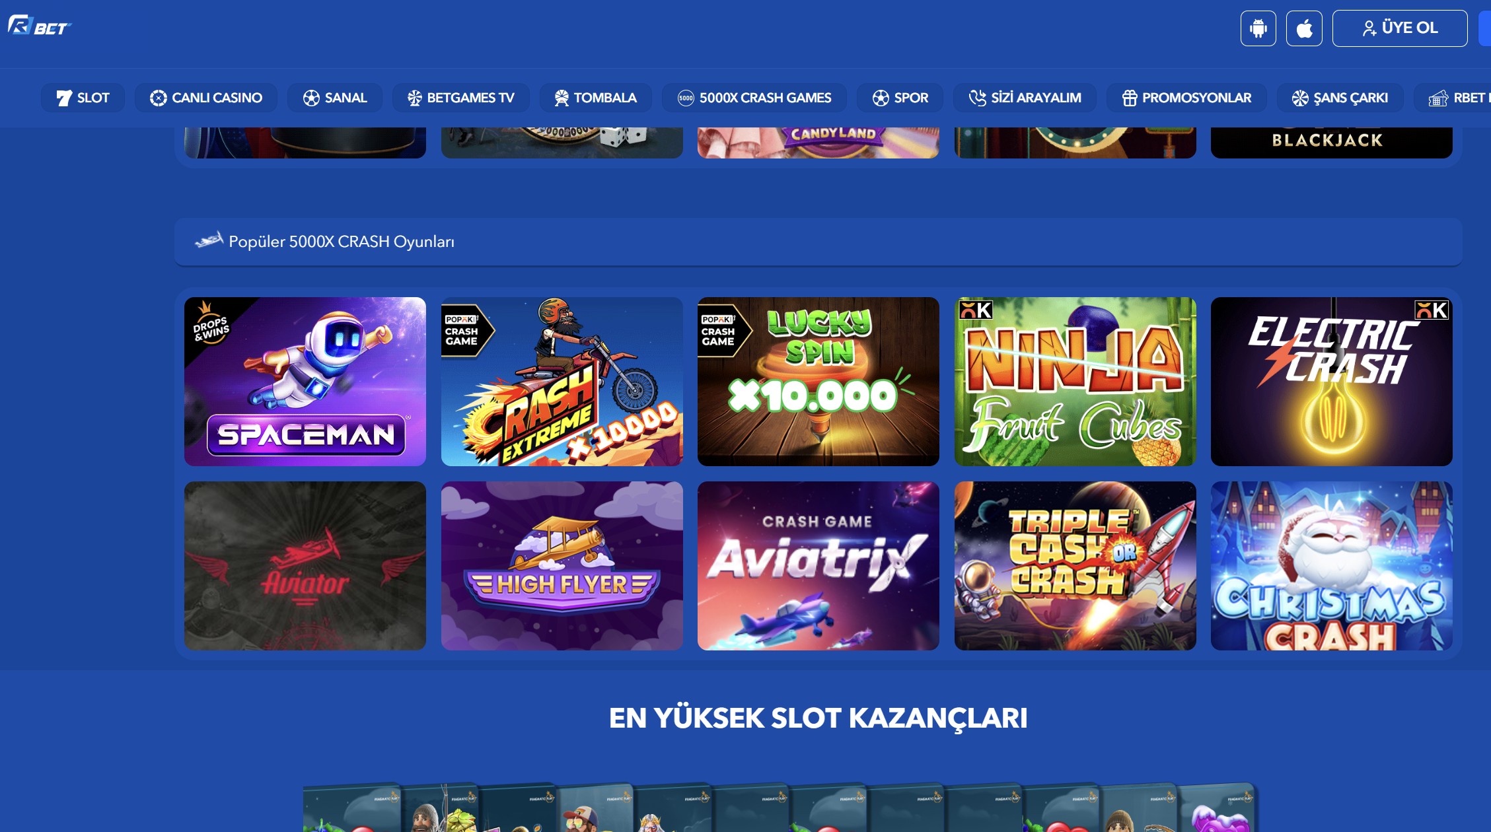Open the Electric Crash game tile
This screenshot has width=1491, height=832.
coord(1332,382)
